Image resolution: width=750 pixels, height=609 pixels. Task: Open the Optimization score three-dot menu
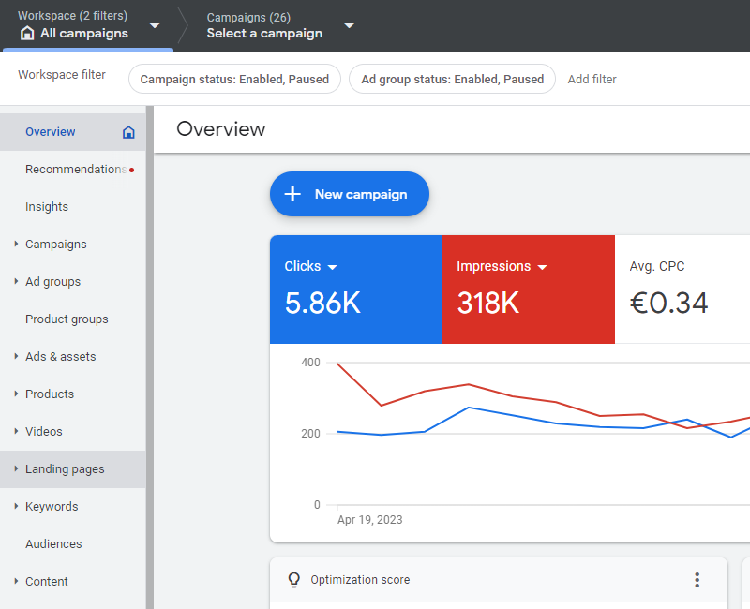pos(697,580)
